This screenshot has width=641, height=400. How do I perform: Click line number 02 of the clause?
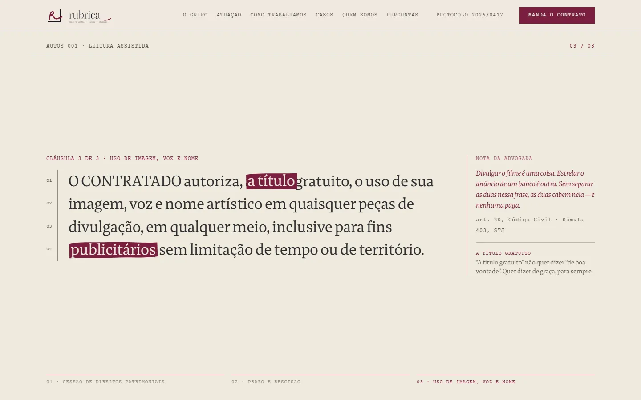pyautogui.click(x=49, y=203)
